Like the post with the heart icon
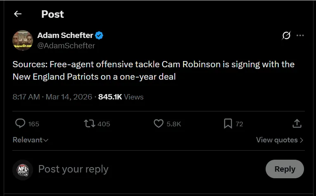The image size is (316, 196). (x=159, y=123)
